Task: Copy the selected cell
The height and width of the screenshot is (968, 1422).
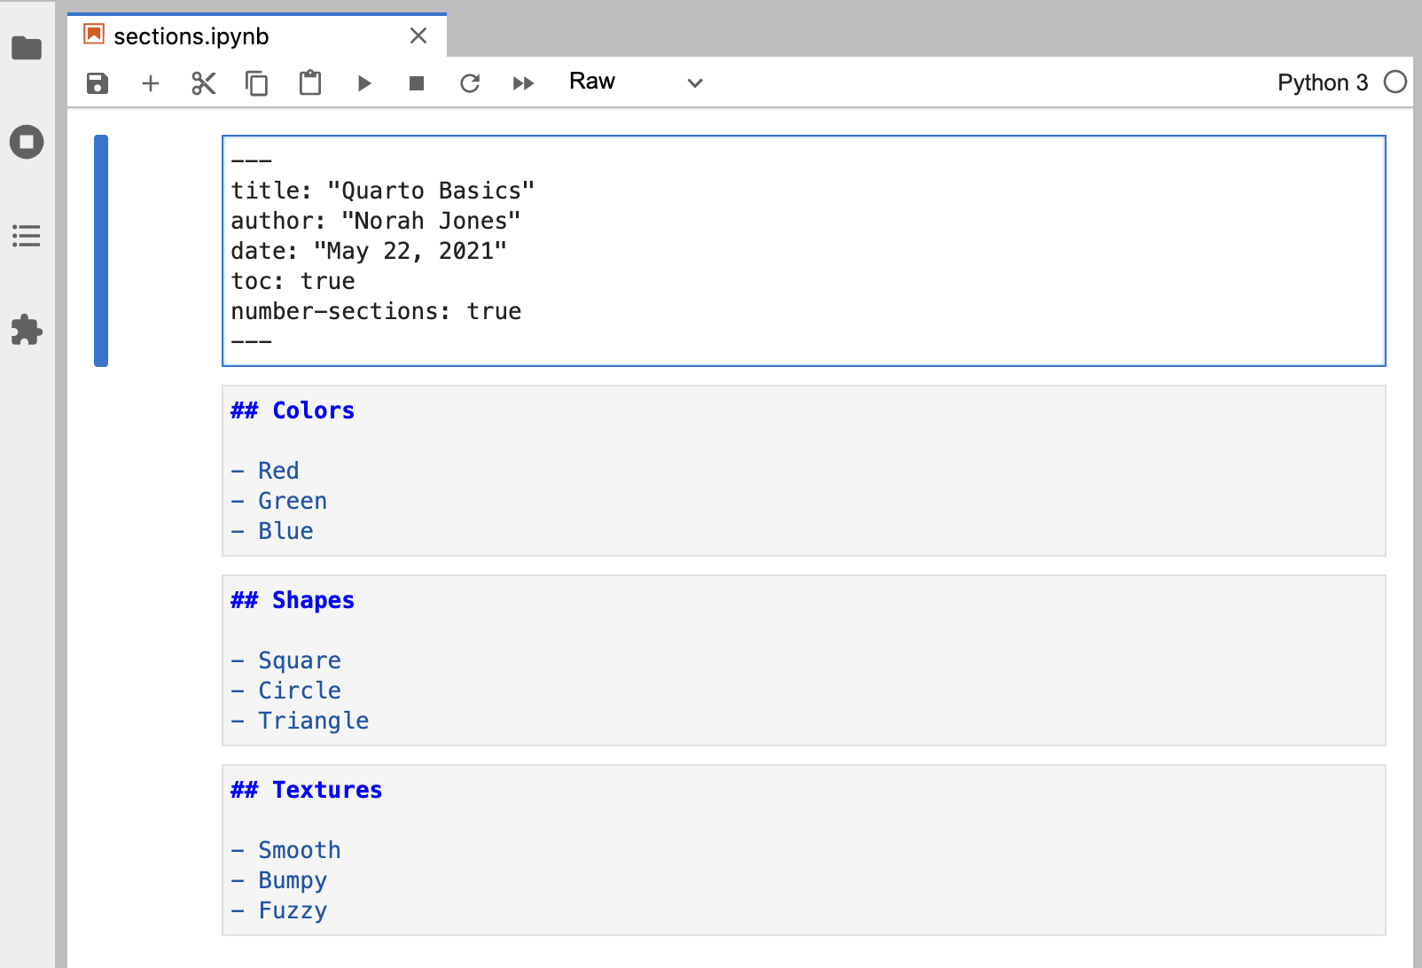Action: tap(257, 83)
